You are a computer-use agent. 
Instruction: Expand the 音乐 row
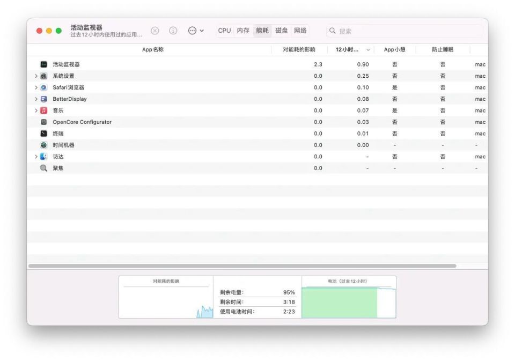click(36, 110)
